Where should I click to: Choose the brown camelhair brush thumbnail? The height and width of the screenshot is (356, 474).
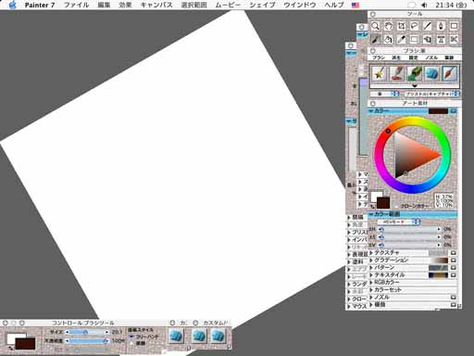pyautogui.click(x=450, y=74)
